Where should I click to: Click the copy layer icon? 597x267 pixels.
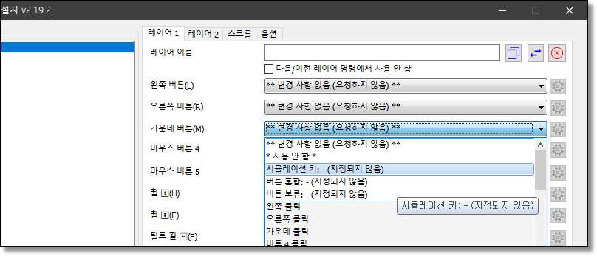(514, 53)
